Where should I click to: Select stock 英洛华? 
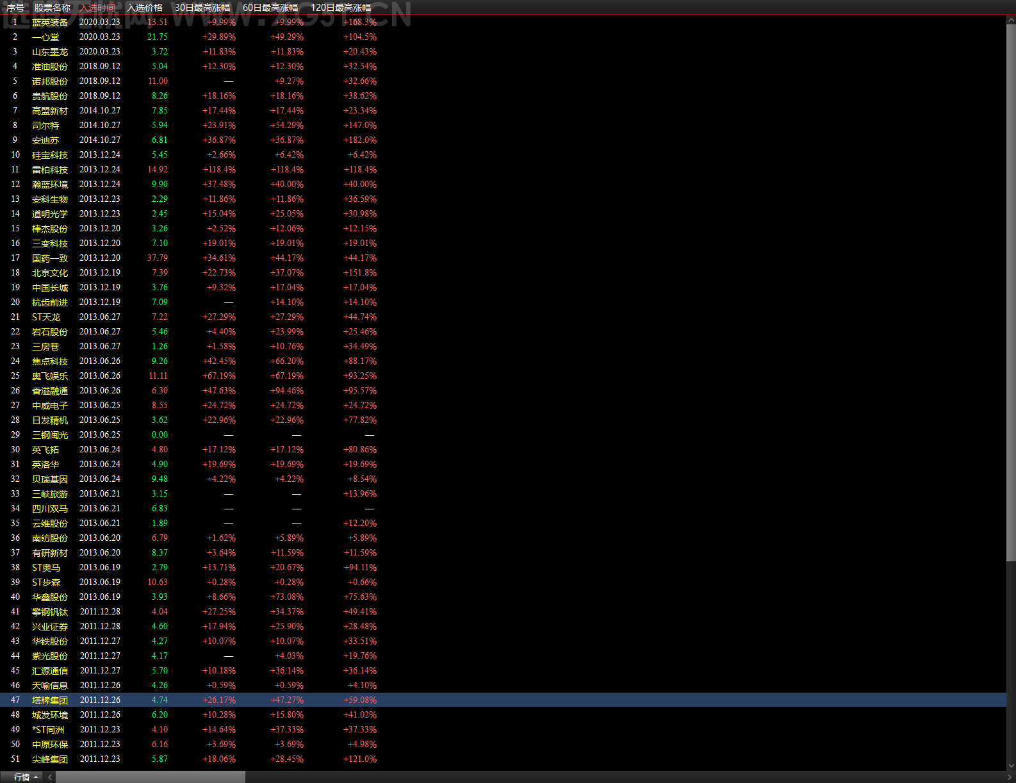(x=45, y=465)
